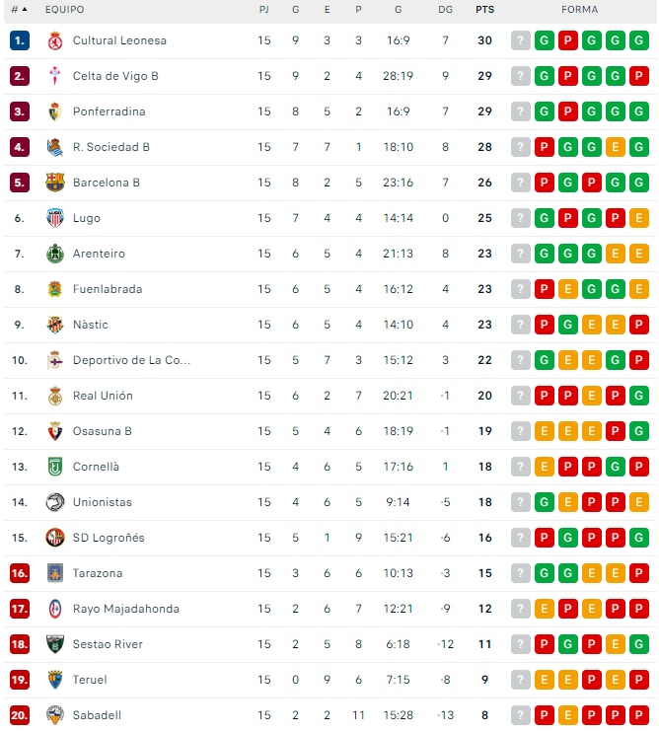
Task: Click the position 20 red relegation badge
Action: [19, 715]
